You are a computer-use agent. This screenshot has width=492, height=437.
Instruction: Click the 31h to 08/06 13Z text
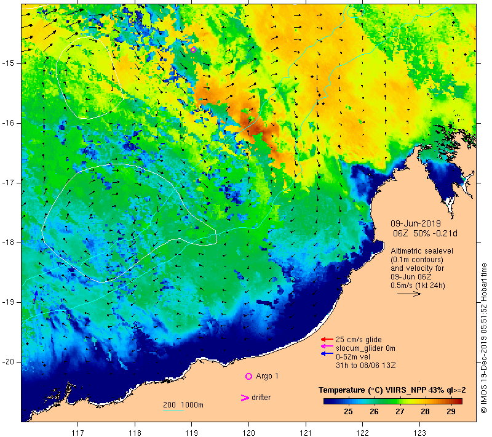point(365,366)
